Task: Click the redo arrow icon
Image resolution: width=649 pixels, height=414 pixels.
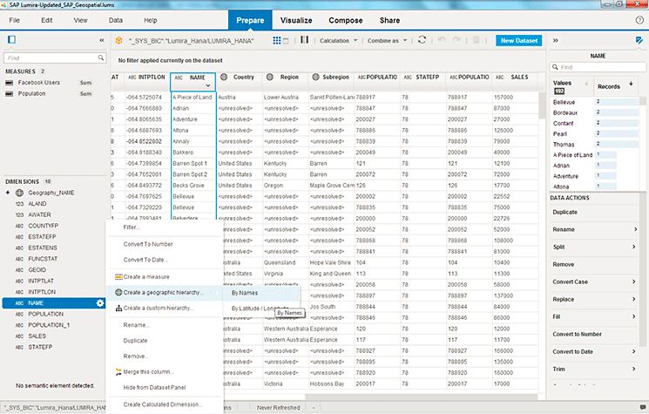Action: click(x=456, y=40)
